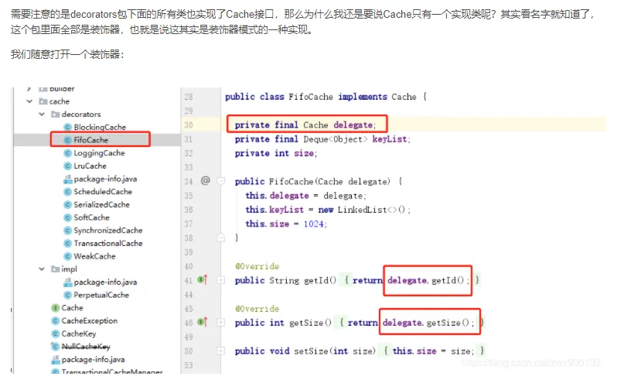Open the SynchronizedCache class

pyautogui.click(x=108, y=231)
